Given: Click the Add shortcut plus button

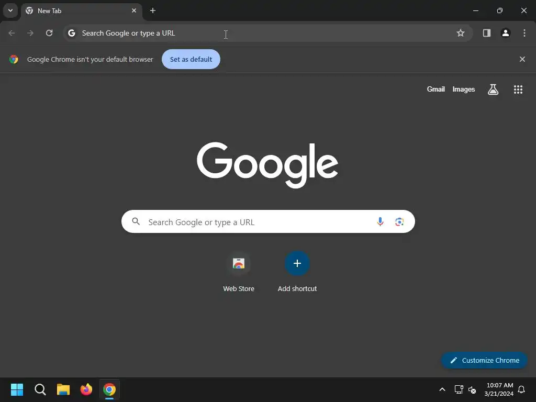Looking at the screenshot, I should coord(297,263).
